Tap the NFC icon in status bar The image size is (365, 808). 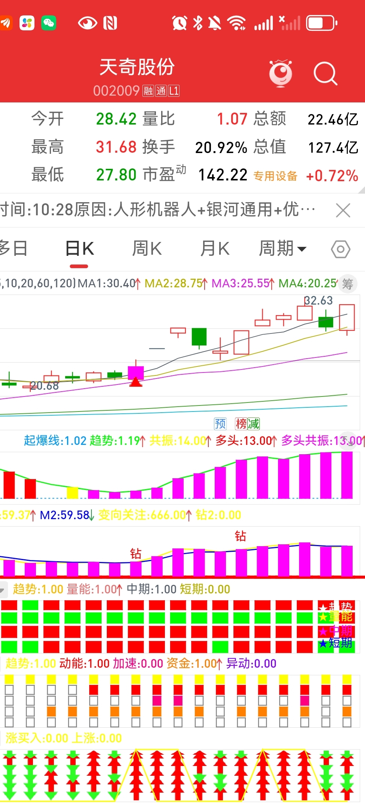(110, 23)
